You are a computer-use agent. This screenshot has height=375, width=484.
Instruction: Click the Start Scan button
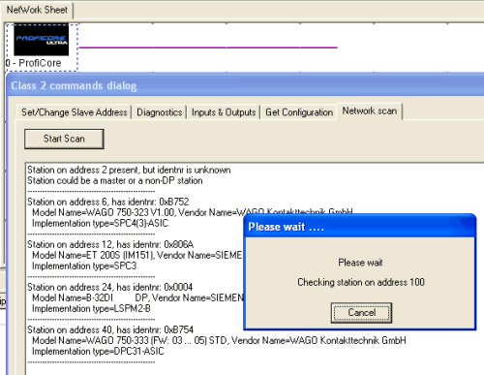(x=64, y=139)
